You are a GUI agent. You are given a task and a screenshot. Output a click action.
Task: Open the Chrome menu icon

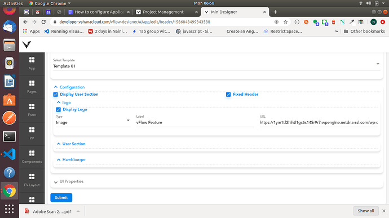coord(383,22)
